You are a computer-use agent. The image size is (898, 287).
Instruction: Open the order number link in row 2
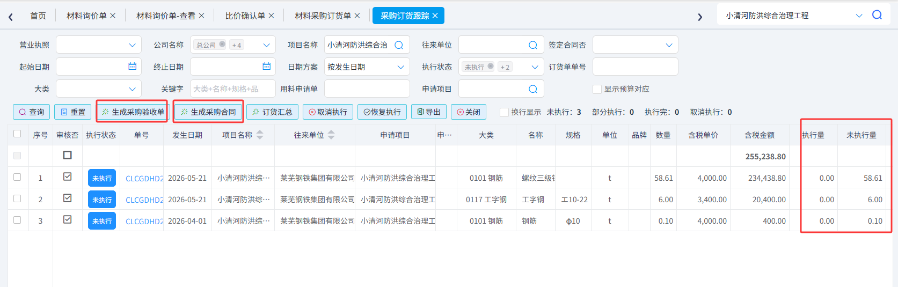coord(144,200)
